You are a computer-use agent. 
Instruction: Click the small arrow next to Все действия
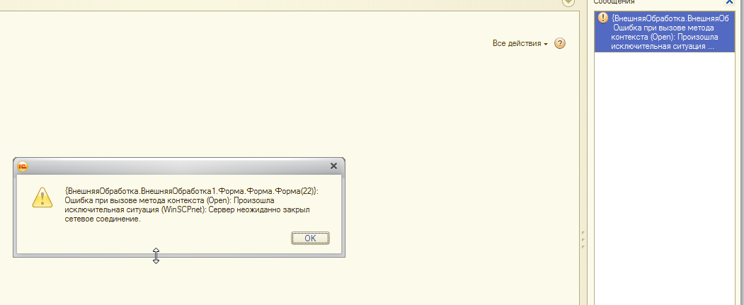[x=546, y=44]
